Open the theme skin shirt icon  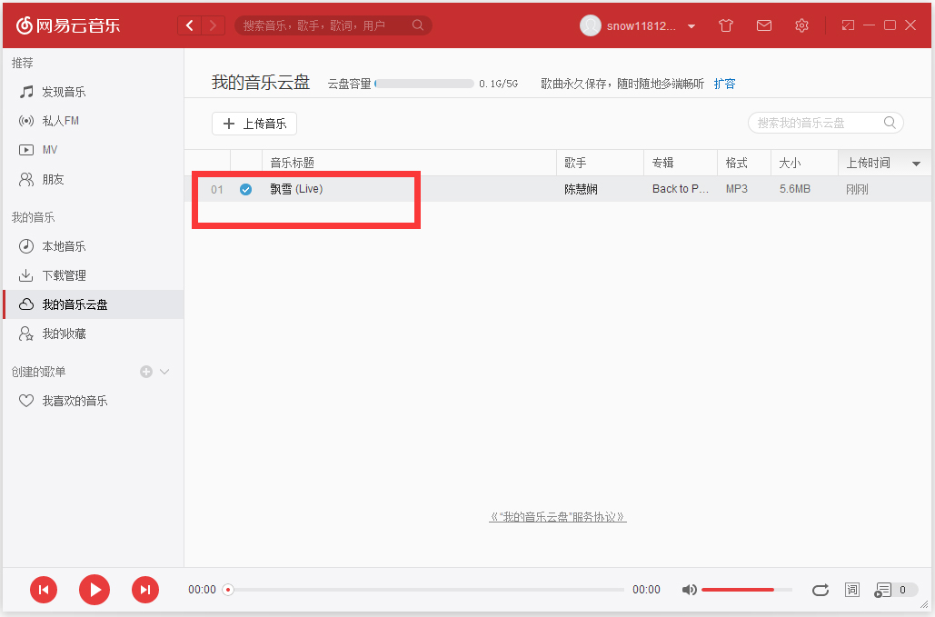coord(725,25)
